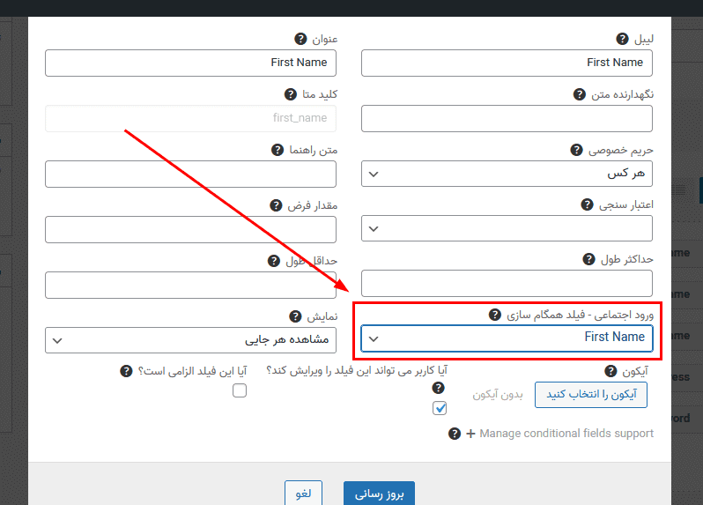Screen dimensions: 703x505
Task: Click help icon beside conditional fields support
Action: click(455, 434)
